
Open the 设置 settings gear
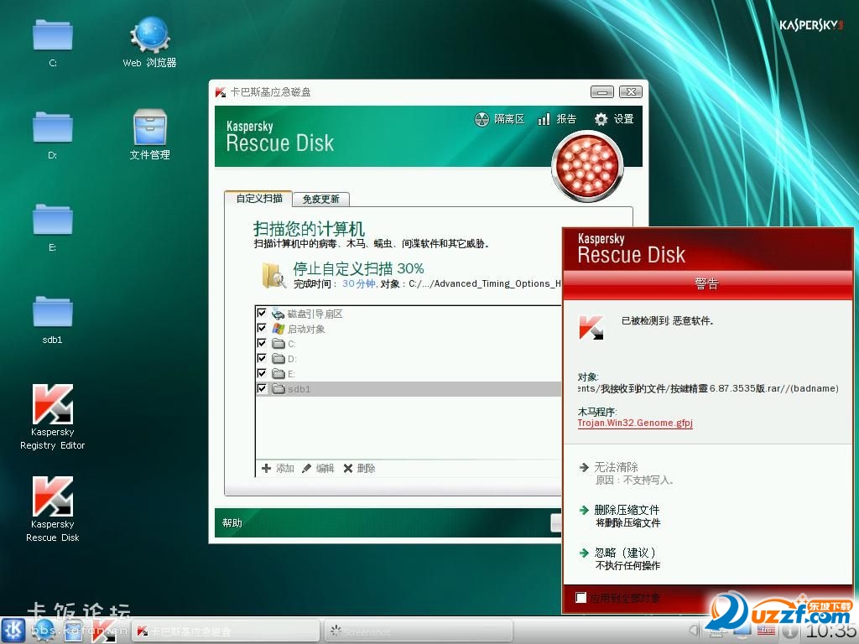614,119
